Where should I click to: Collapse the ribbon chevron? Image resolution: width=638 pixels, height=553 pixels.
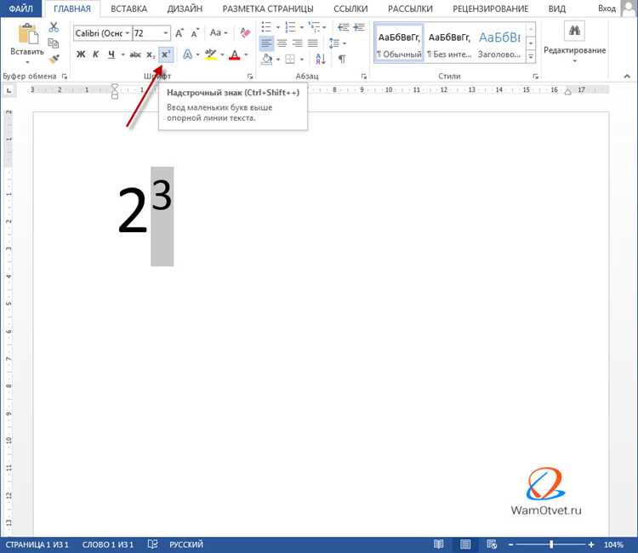[627, 76]
